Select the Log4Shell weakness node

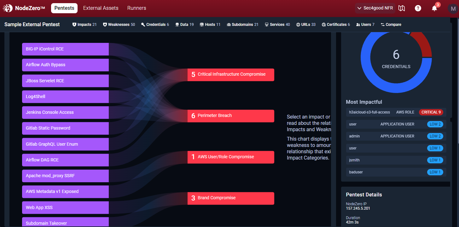pos(65,96)
